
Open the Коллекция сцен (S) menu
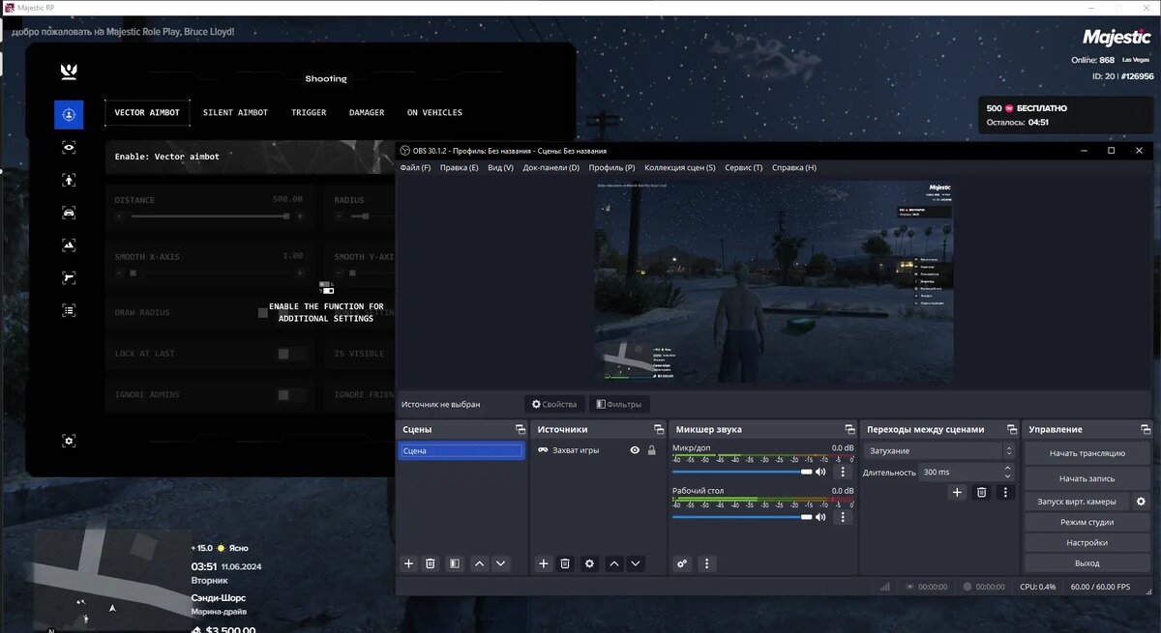pos(679,168)
